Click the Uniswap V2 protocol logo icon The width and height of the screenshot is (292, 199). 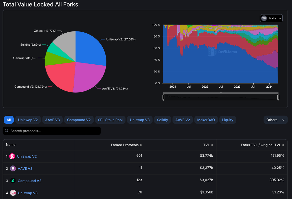pyautogui.click(x=12, y=156)
